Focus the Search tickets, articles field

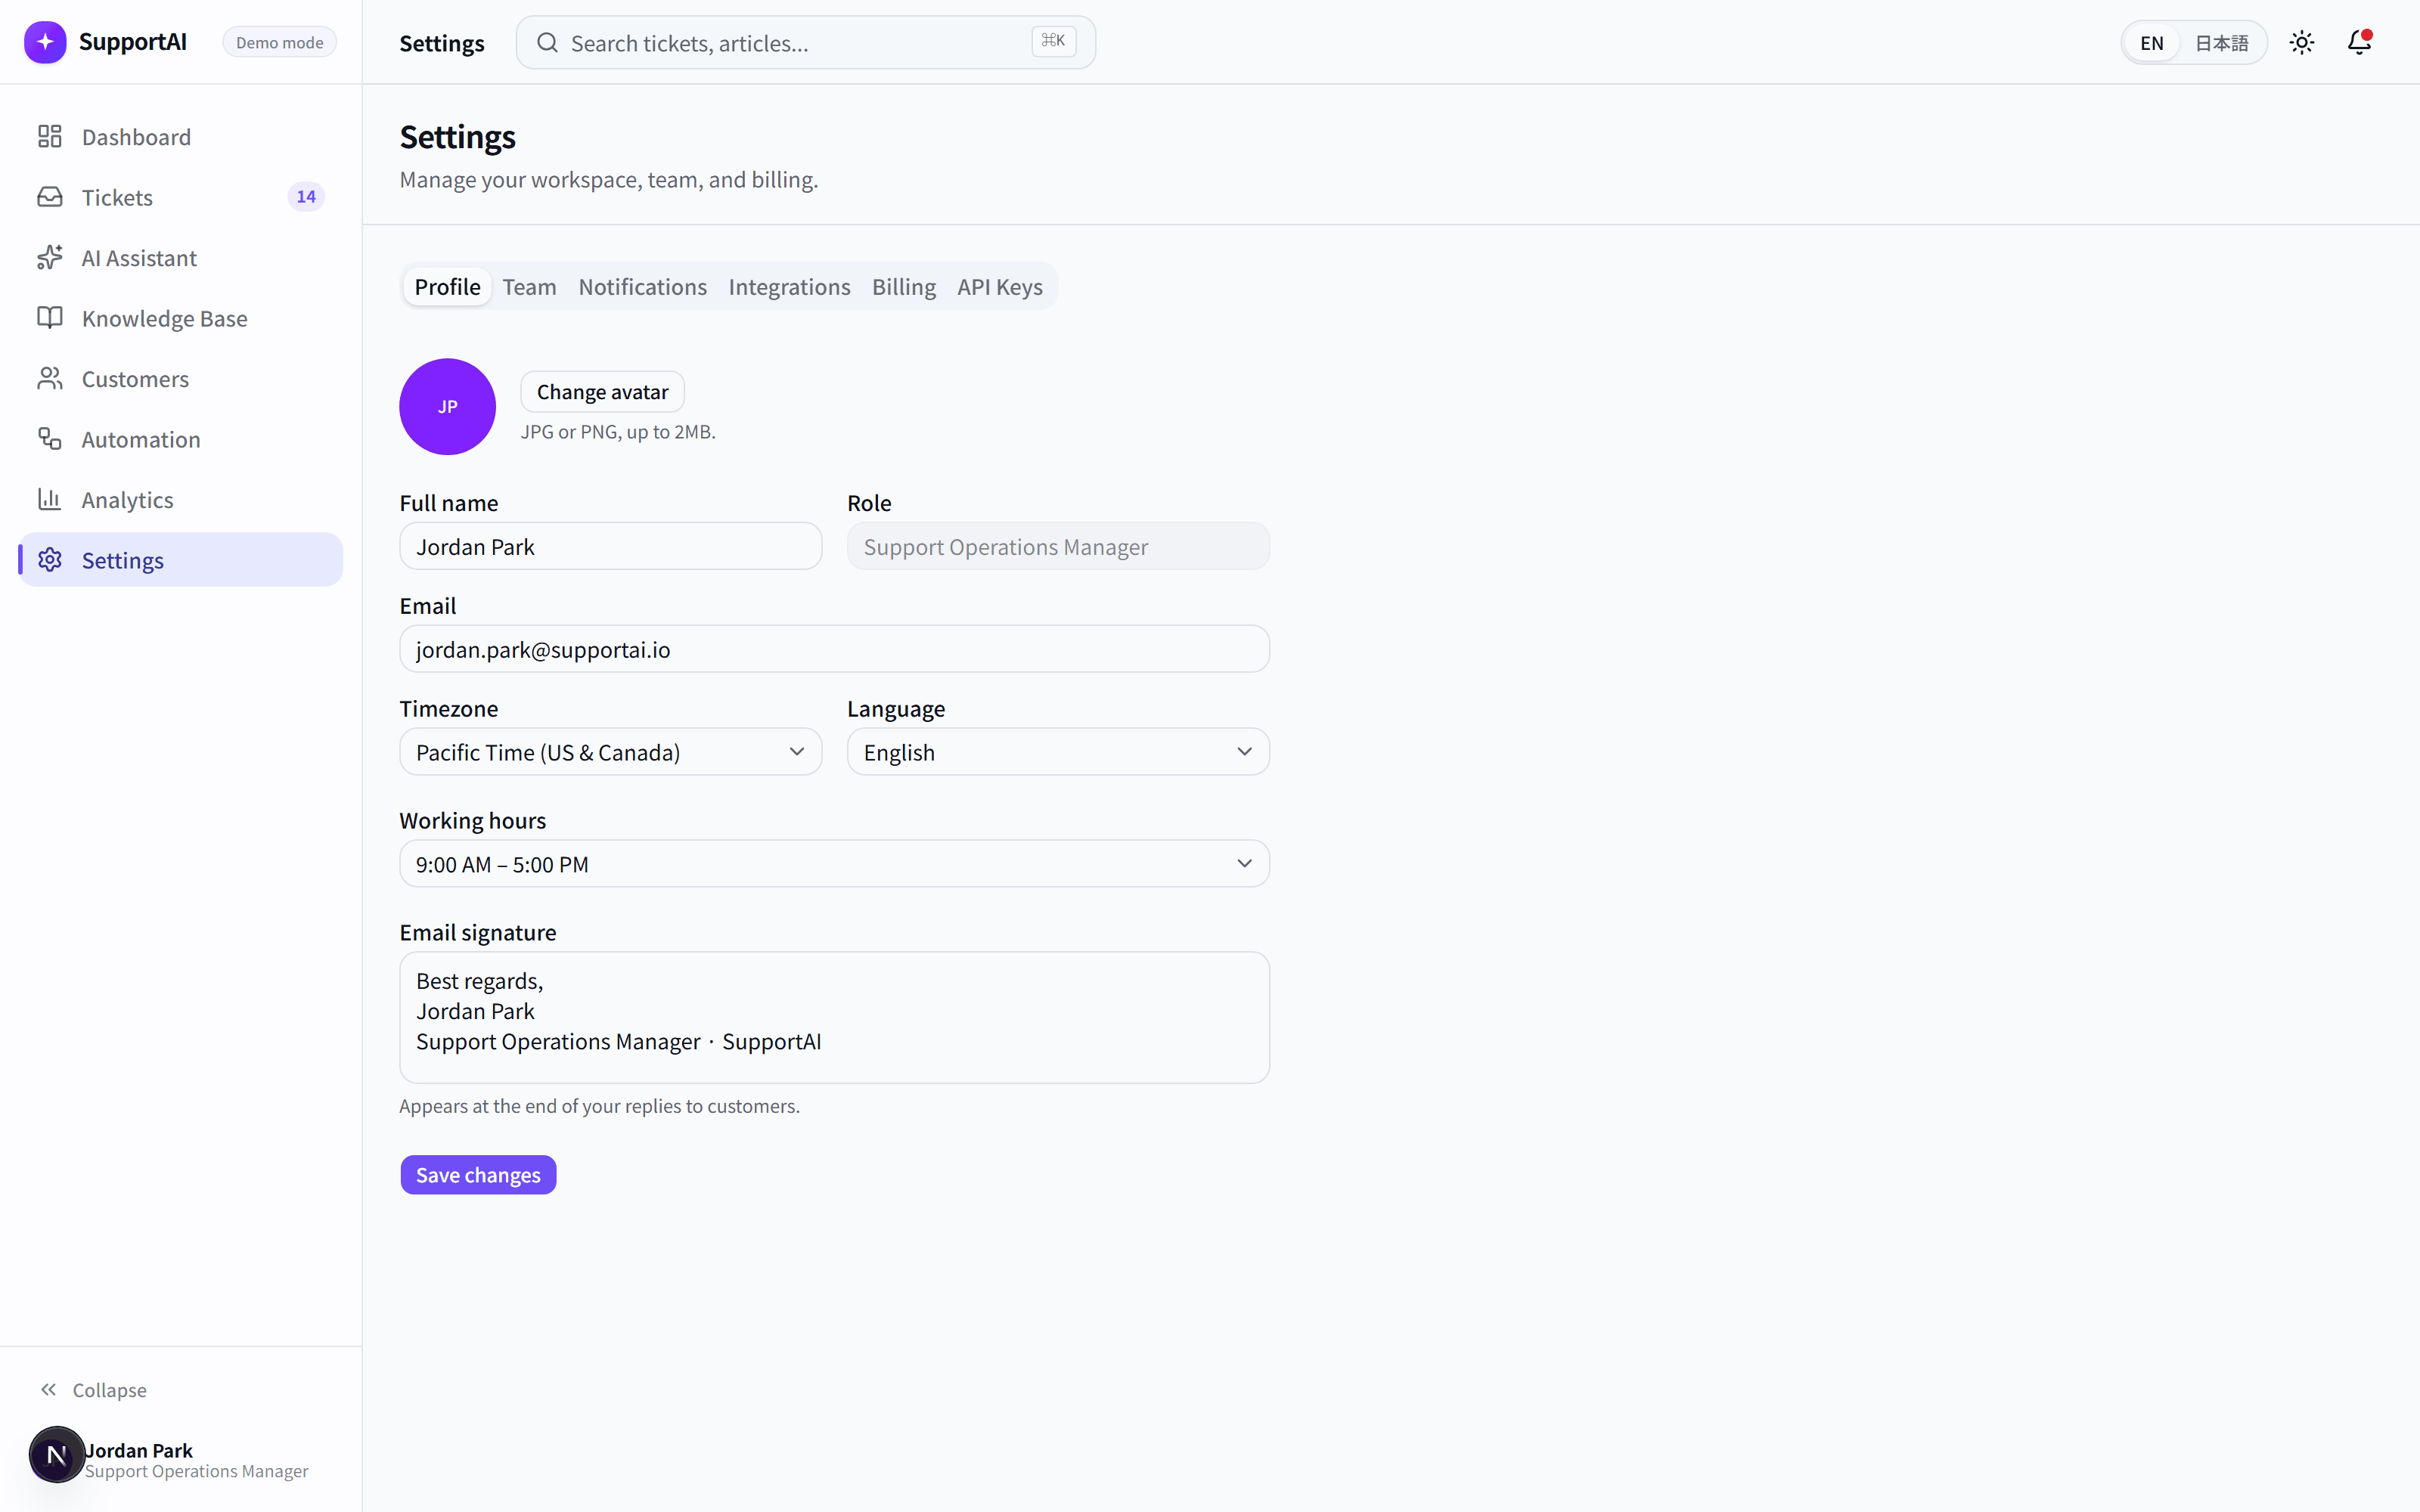point(806,43)
